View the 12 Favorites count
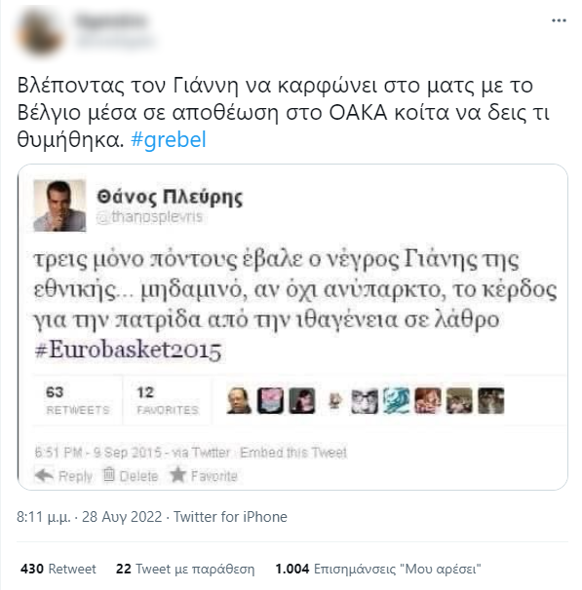Screen dimensions: 582x590 [168, 400]
